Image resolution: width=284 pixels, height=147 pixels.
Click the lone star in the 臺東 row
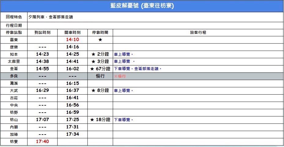(100, 40)
